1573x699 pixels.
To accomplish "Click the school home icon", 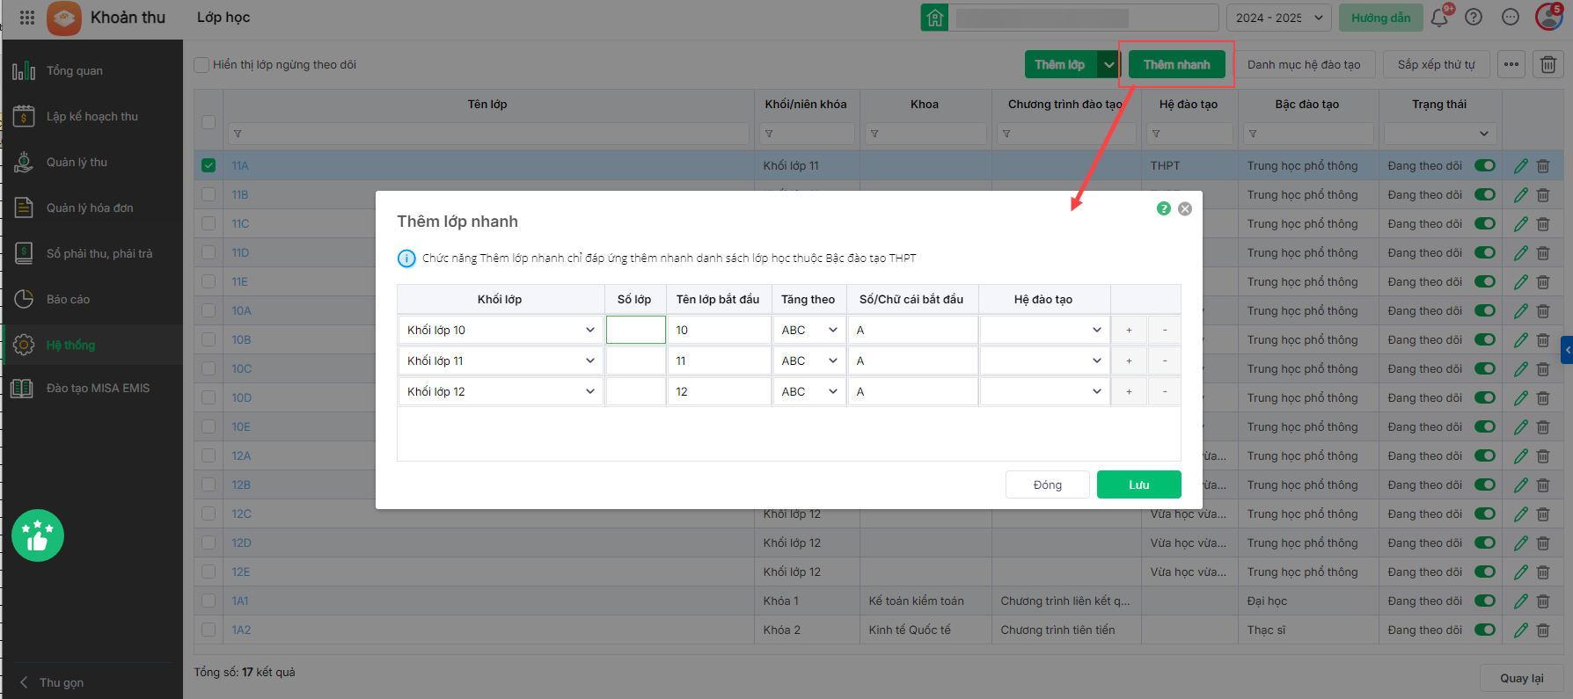I will point(934,18).
